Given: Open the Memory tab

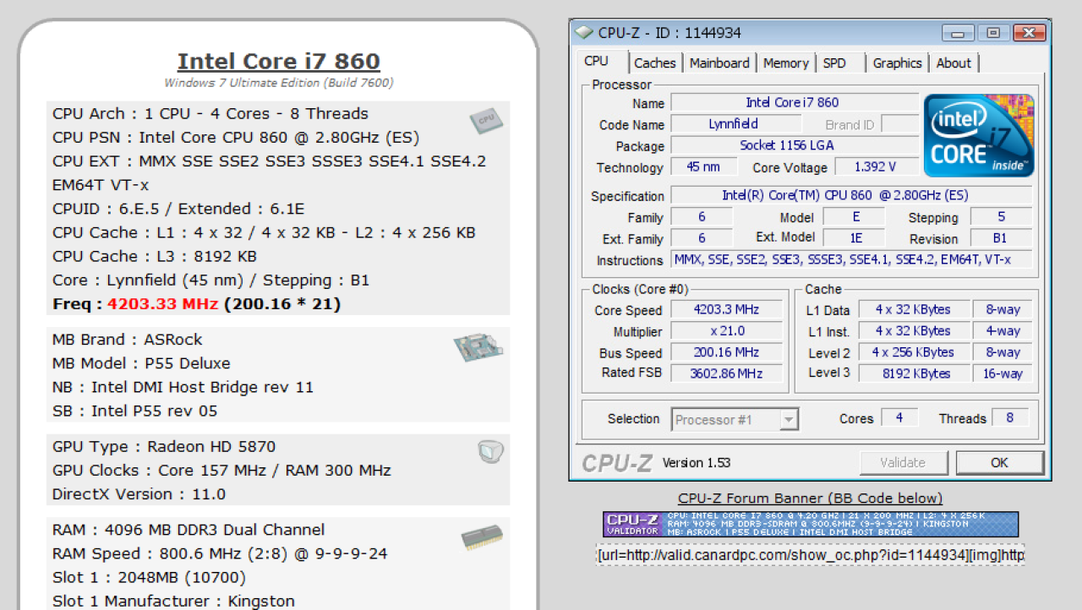Looking at the screenshot, I should (x=786, y=63).
